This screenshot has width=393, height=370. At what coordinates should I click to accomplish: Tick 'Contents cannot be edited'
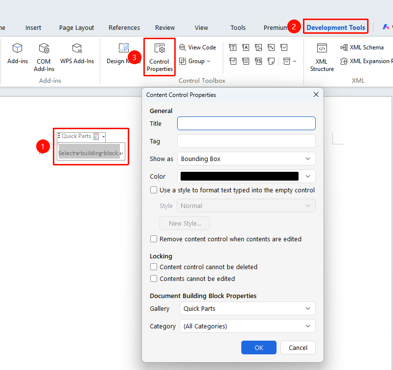pos(154,278)
